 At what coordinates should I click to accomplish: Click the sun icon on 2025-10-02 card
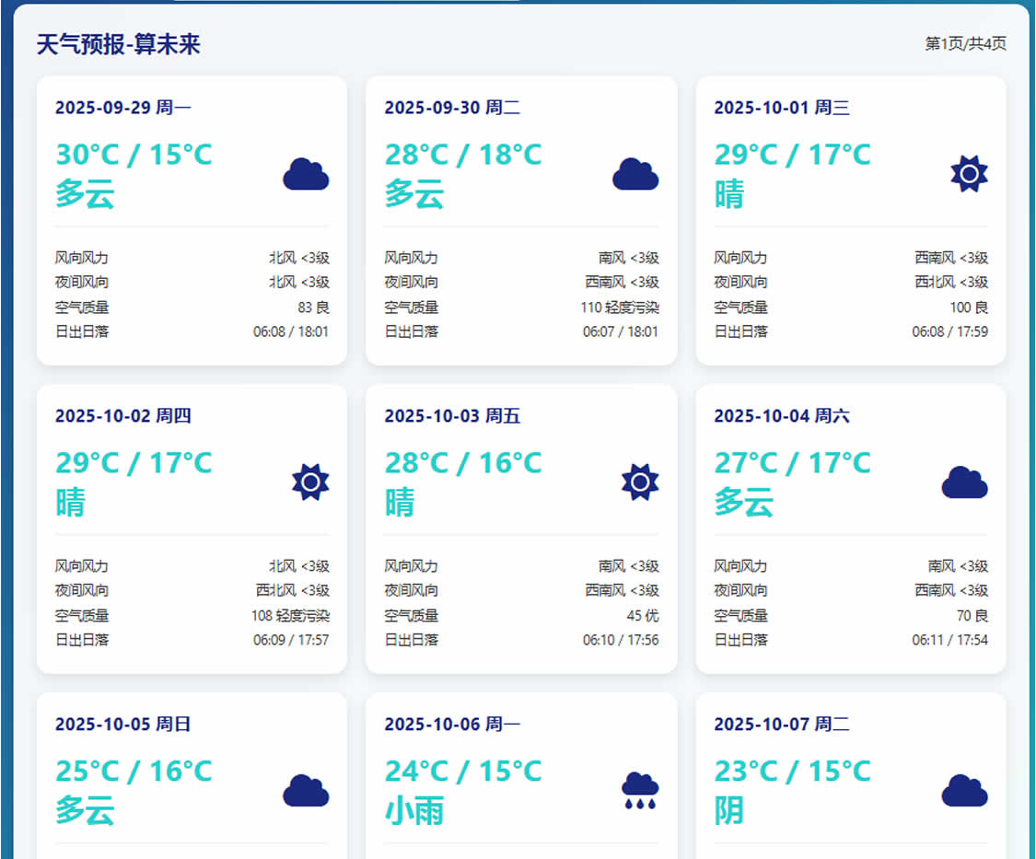coord(310,482)
